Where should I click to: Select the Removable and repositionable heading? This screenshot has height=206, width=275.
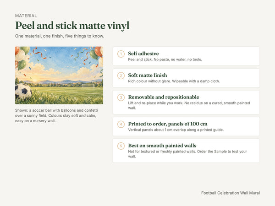click(x=164, y=97)
